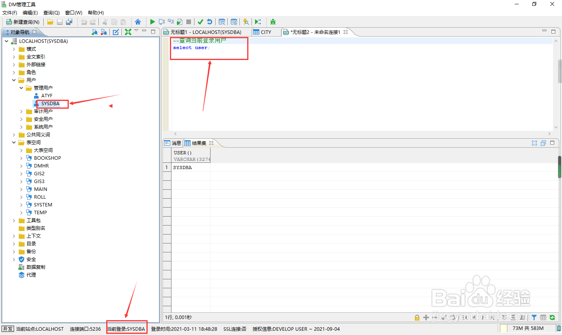Collapse the 管理用户 folder
Viewport: 562px width, 335px height.
click(x=21, y=88)
